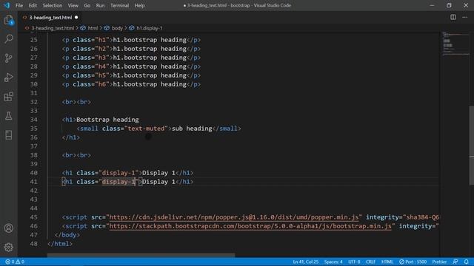
Task: Click the "h3" class value on line 27
Action: tap(102, 58)
